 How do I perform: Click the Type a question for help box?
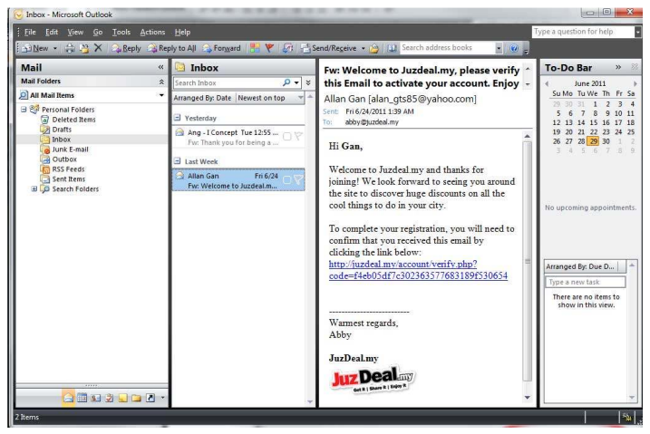(x=583, y=32)
